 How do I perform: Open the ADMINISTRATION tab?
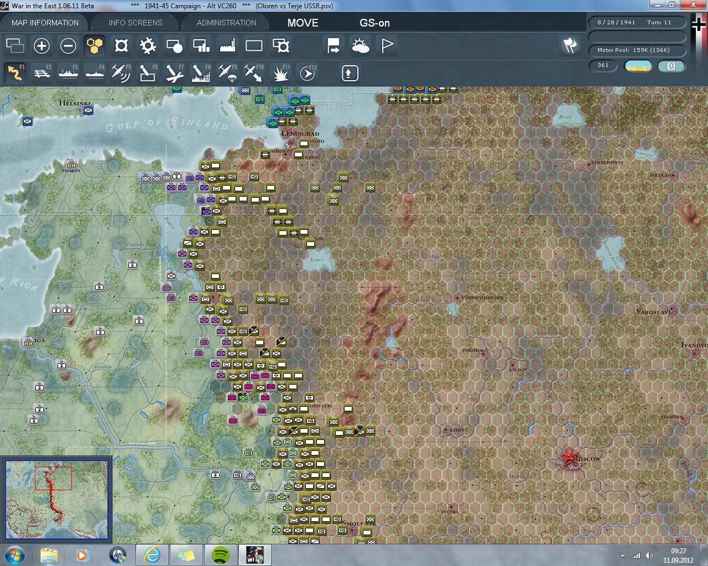pyautogui.click(x=226, y=23)
